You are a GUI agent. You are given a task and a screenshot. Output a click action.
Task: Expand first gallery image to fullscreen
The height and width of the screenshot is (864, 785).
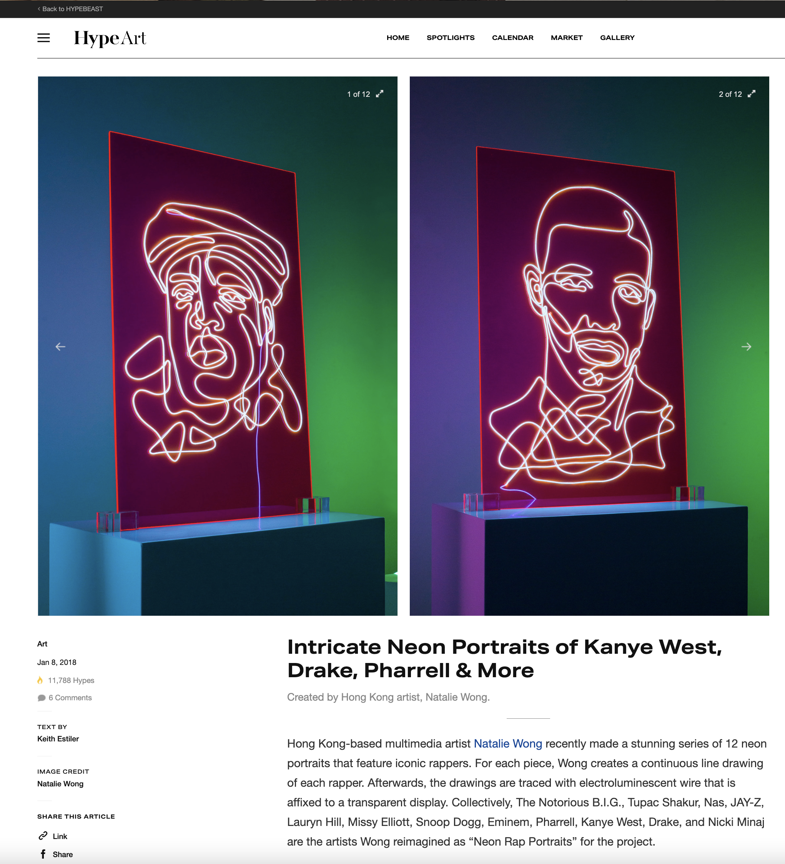379,94
